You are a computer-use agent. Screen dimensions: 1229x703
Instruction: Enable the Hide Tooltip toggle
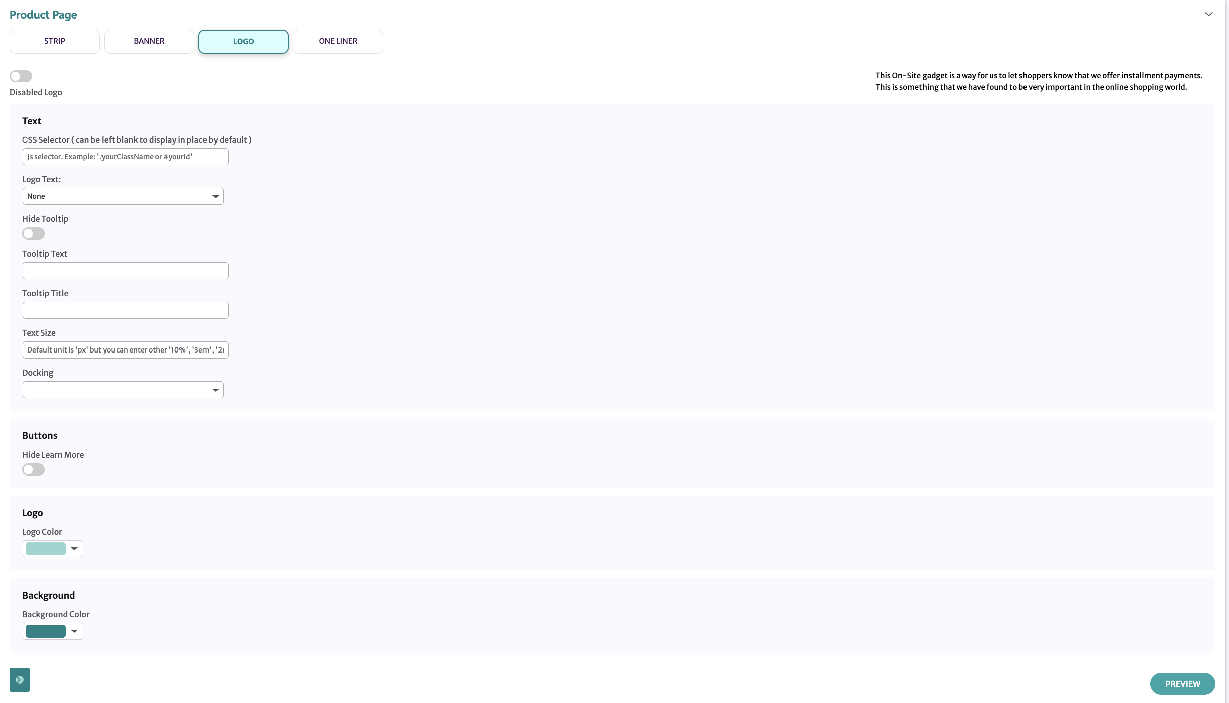point(33,233)
